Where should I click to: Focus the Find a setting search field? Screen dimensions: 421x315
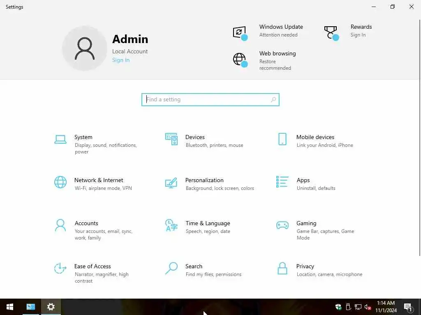pyautogui.click(x=210, y=100)
